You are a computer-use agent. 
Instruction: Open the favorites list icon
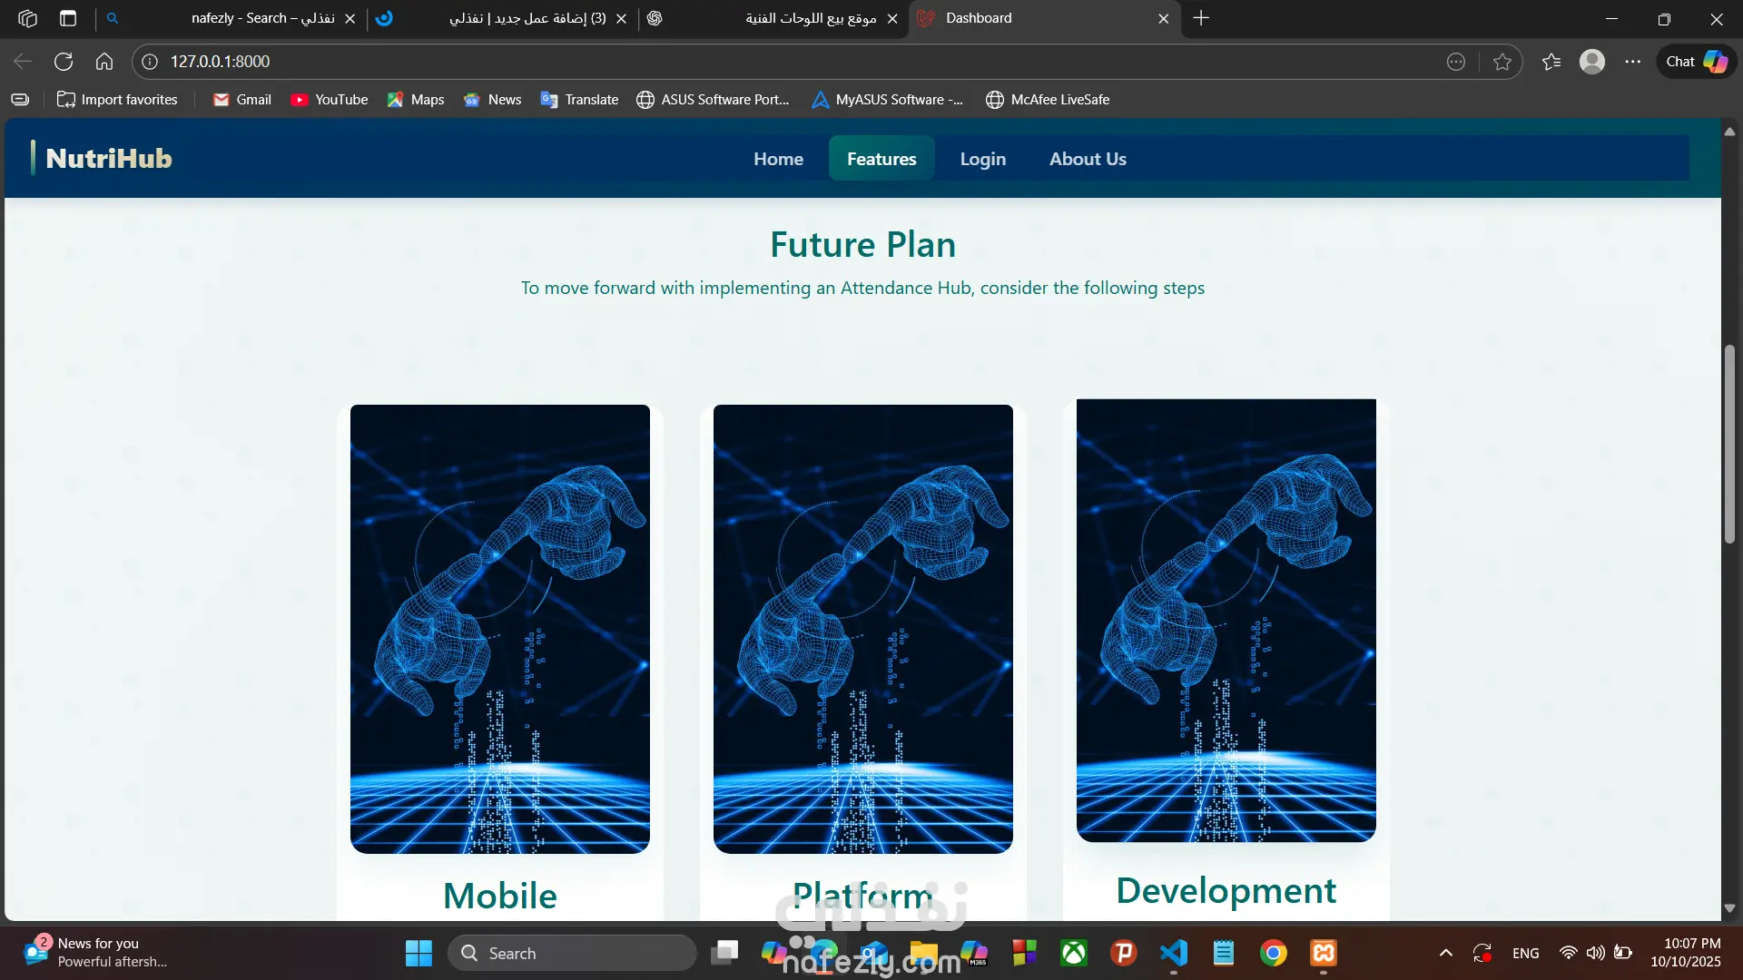(1551, 62)
